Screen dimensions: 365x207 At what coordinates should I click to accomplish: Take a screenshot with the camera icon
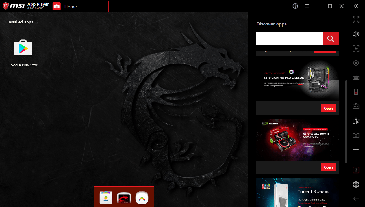356,135
